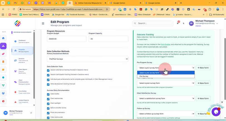
Task: Uncheck Session attendance tracking checkbox
Action: tap(48, 70)
